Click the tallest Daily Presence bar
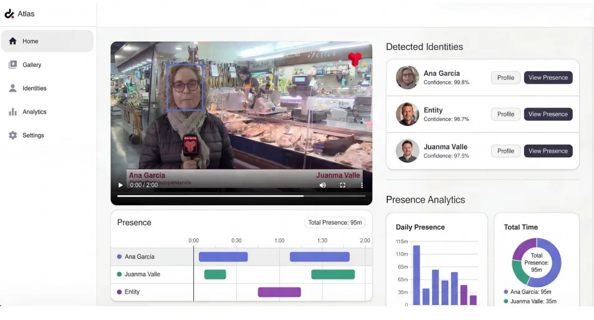 click(x=416, y=274)
